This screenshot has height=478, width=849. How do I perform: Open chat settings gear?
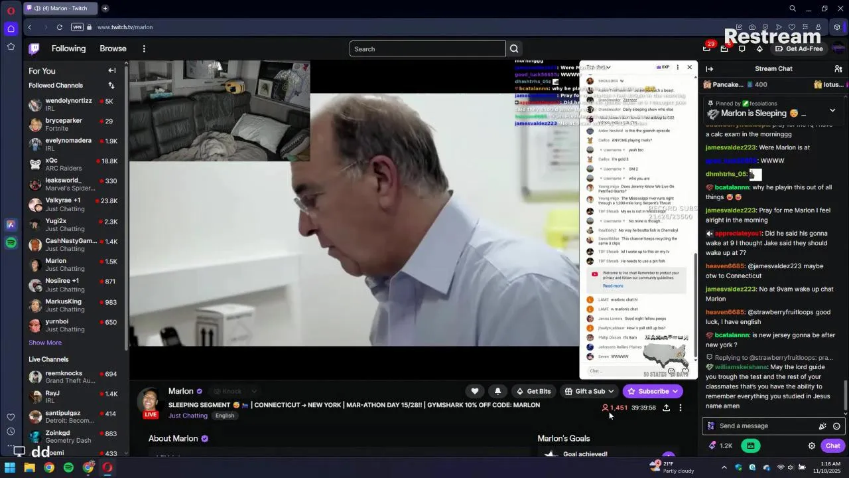point(811,446)
